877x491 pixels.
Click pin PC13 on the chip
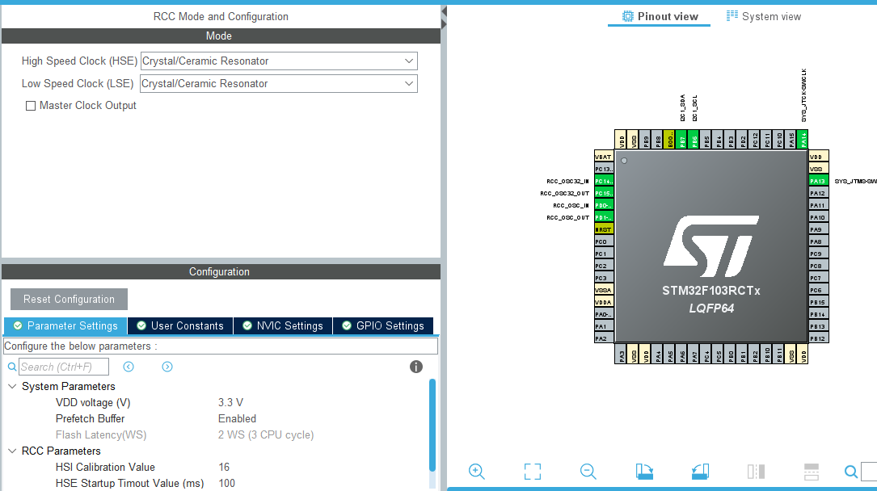(604, 169)
